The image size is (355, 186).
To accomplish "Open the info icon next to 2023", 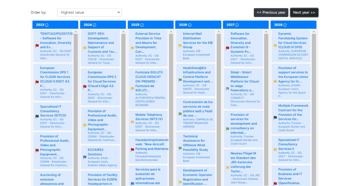I will [47, 25].
